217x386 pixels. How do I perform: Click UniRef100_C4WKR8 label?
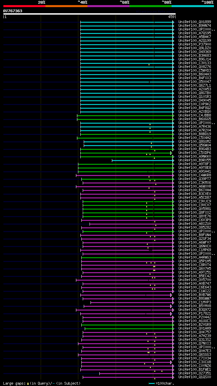tap(195, 175)
